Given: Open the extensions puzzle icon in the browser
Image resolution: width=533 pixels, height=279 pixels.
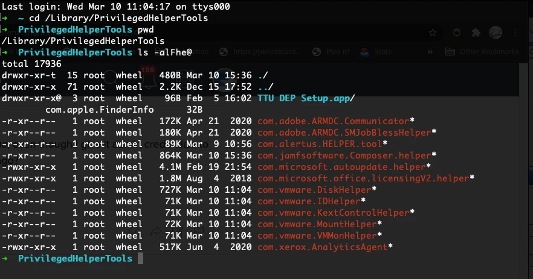Looking at the screenshot, I should pos(476,33).
